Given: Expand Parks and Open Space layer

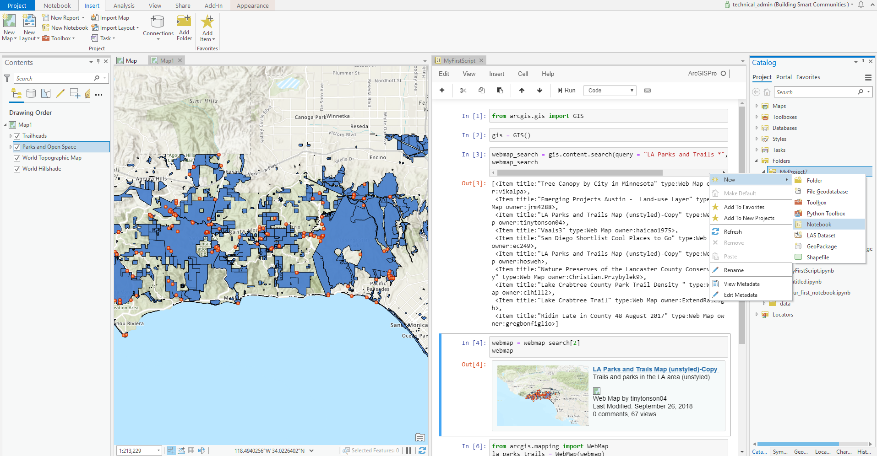Looking at the screenshot, I should (x=11, y=147).
